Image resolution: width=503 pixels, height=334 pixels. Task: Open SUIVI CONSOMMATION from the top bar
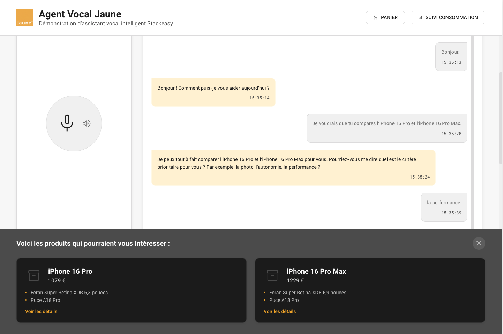448,17
